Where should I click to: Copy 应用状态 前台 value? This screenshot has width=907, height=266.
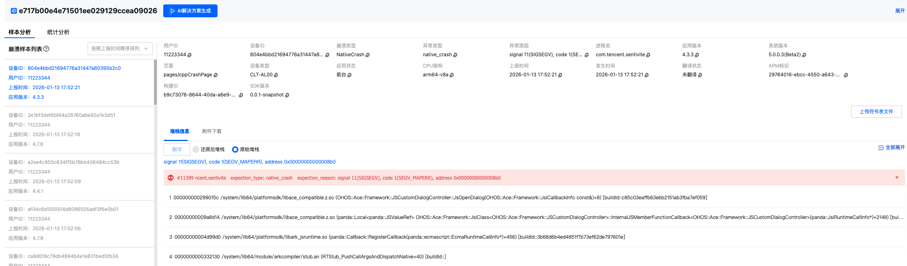349,75
